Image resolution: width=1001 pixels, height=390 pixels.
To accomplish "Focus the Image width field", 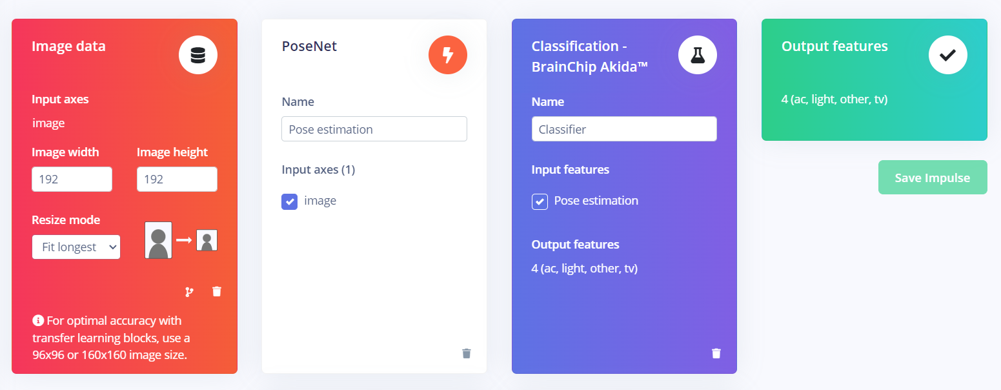I will pos(72,179).
